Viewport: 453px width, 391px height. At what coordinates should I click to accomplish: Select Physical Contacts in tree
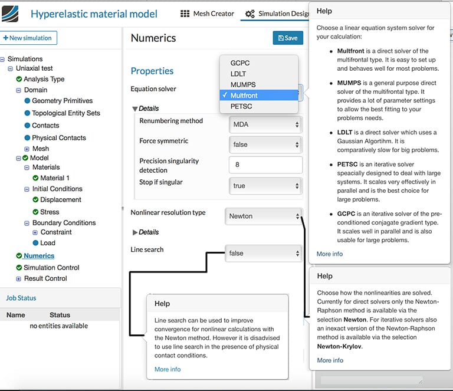pyautogui.click(x=59, y=138)
